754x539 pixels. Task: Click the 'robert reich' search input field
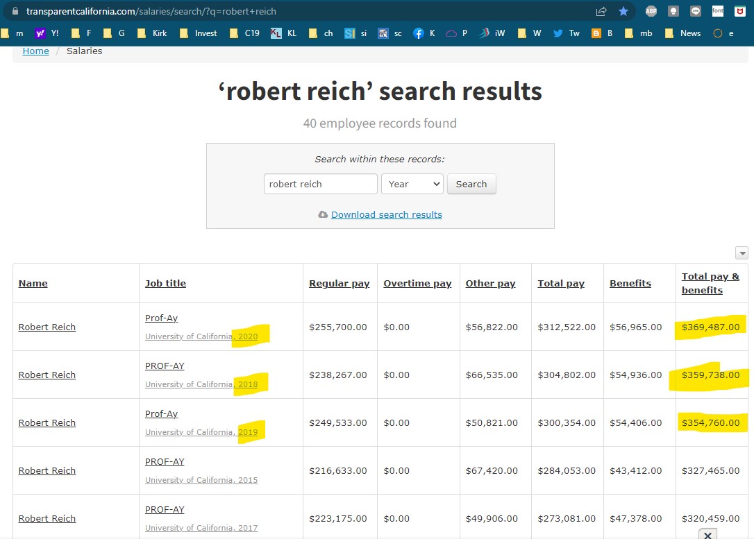click(x=320, y=184)
